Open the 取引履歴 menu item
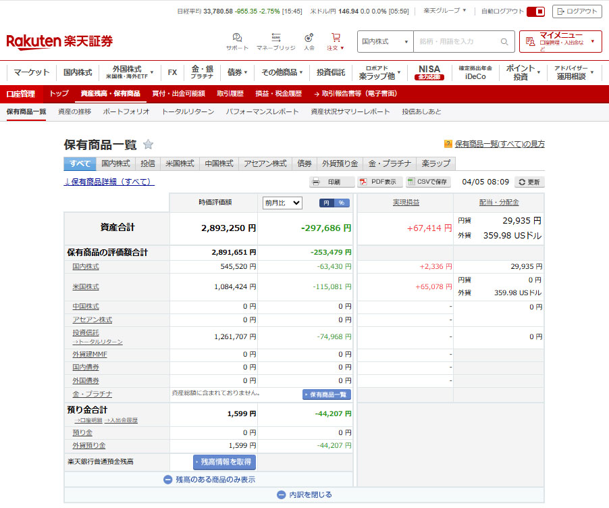This screenshot has height=508, width=609. tap(231, 94)
